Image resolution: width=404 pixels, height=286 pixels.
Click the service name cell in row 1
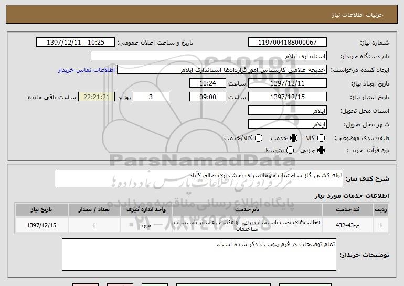point(247,225)
